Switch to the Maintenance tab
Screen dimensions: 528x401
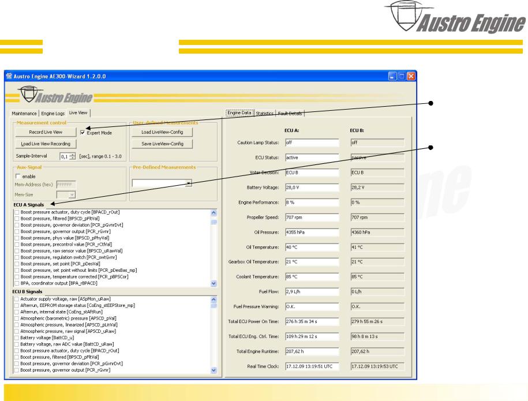pyautogui.click(x=24, y=114)
